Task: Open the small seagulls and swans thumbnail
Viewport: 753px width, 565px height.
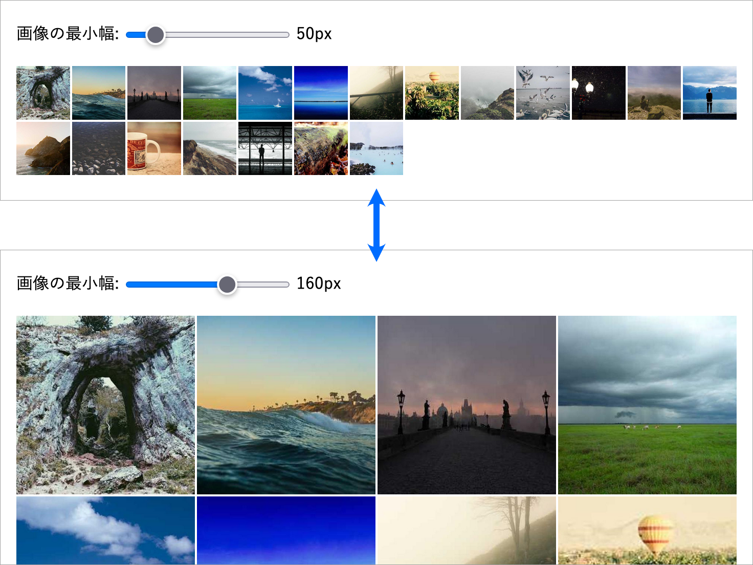Action: 543,93
